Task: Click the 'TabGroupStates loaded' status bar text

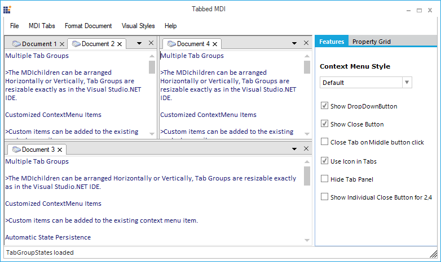Action: pos(40,253)
